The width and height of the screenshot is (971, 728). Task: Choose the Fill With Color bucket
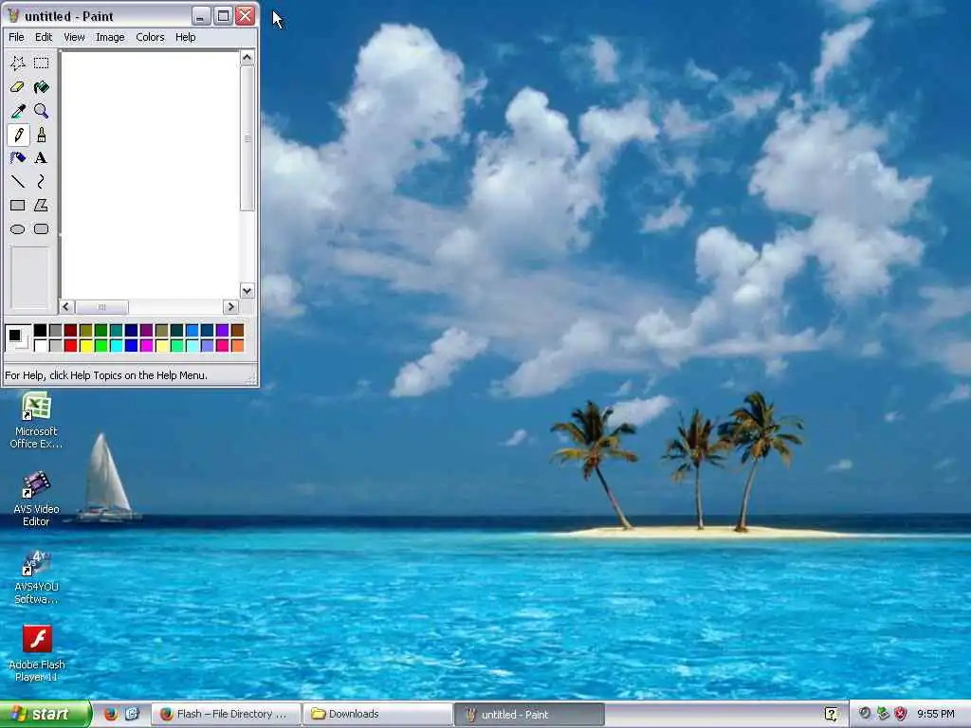[41, 87]
